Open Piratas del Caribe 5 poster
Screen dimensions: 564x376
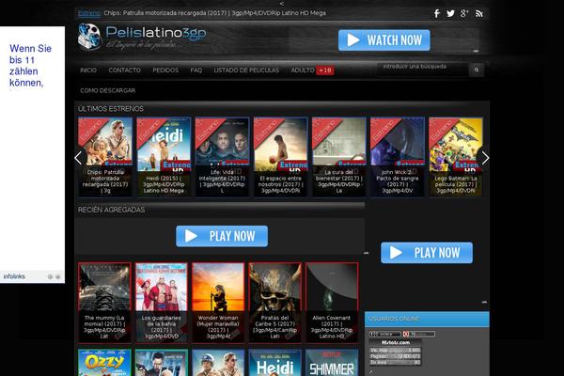[275, 303]
